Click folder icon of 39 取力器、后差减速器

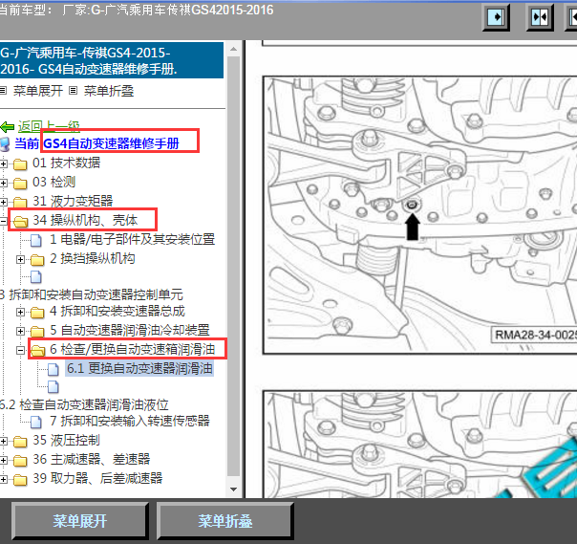[20, 480]
